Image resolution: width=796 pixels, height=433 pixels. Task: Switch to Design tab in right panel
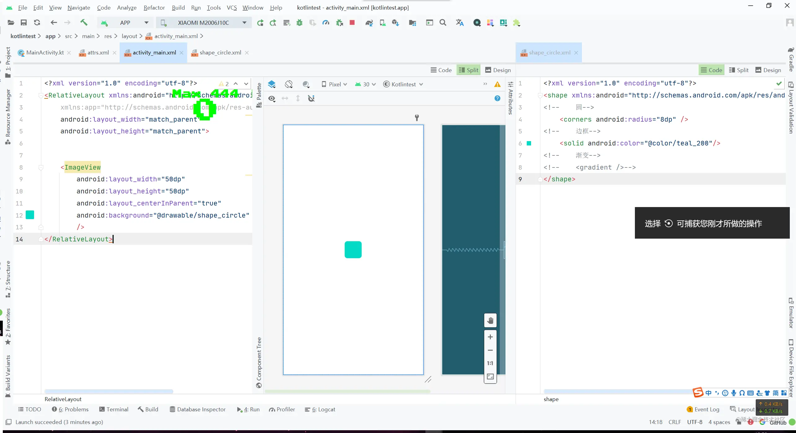[x=772, y=70]
